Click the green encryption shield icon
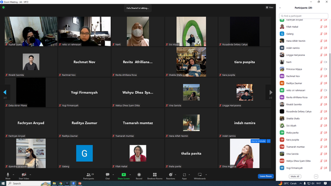Screen dimensions: 331x186 point(4,7)
